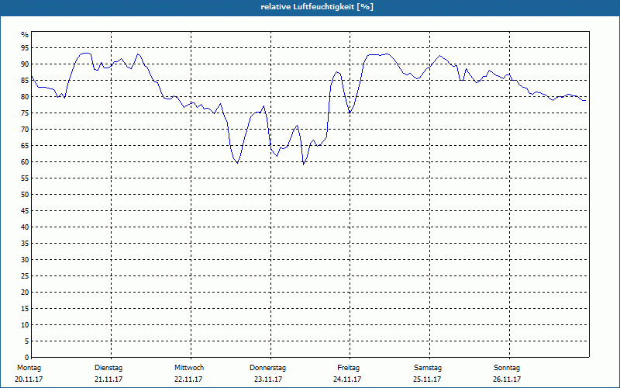This screenshot has height=388, width=620.
Task: Select the 50 y-axis value
Action: 25,195
